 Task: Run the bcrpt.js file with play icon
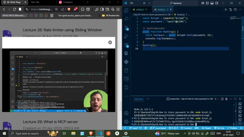click(226, 9)
